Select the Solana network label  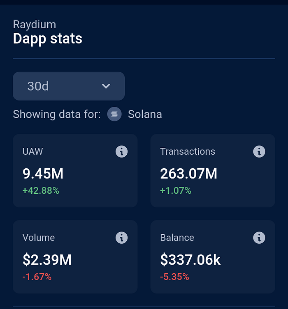point(145,114)
